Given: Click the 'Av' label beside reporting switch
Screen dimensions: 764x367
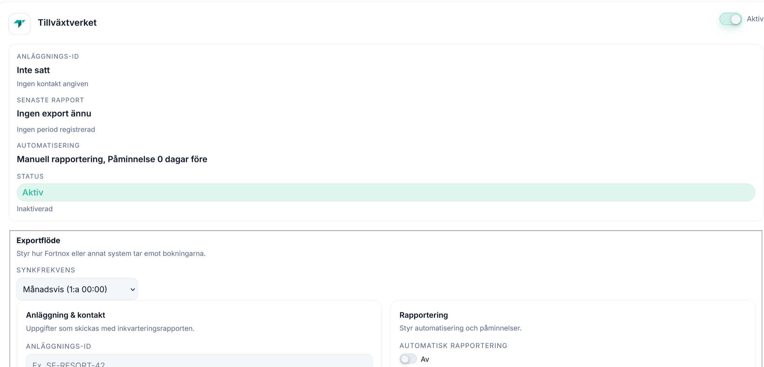Looking at the screenshot, I should (425, 359).
